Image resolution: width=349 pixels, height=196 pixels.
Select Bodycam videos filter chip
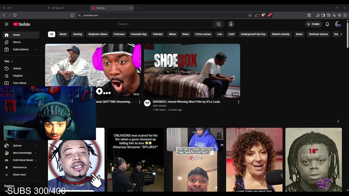pyautogui.click(x=98, y=34)
